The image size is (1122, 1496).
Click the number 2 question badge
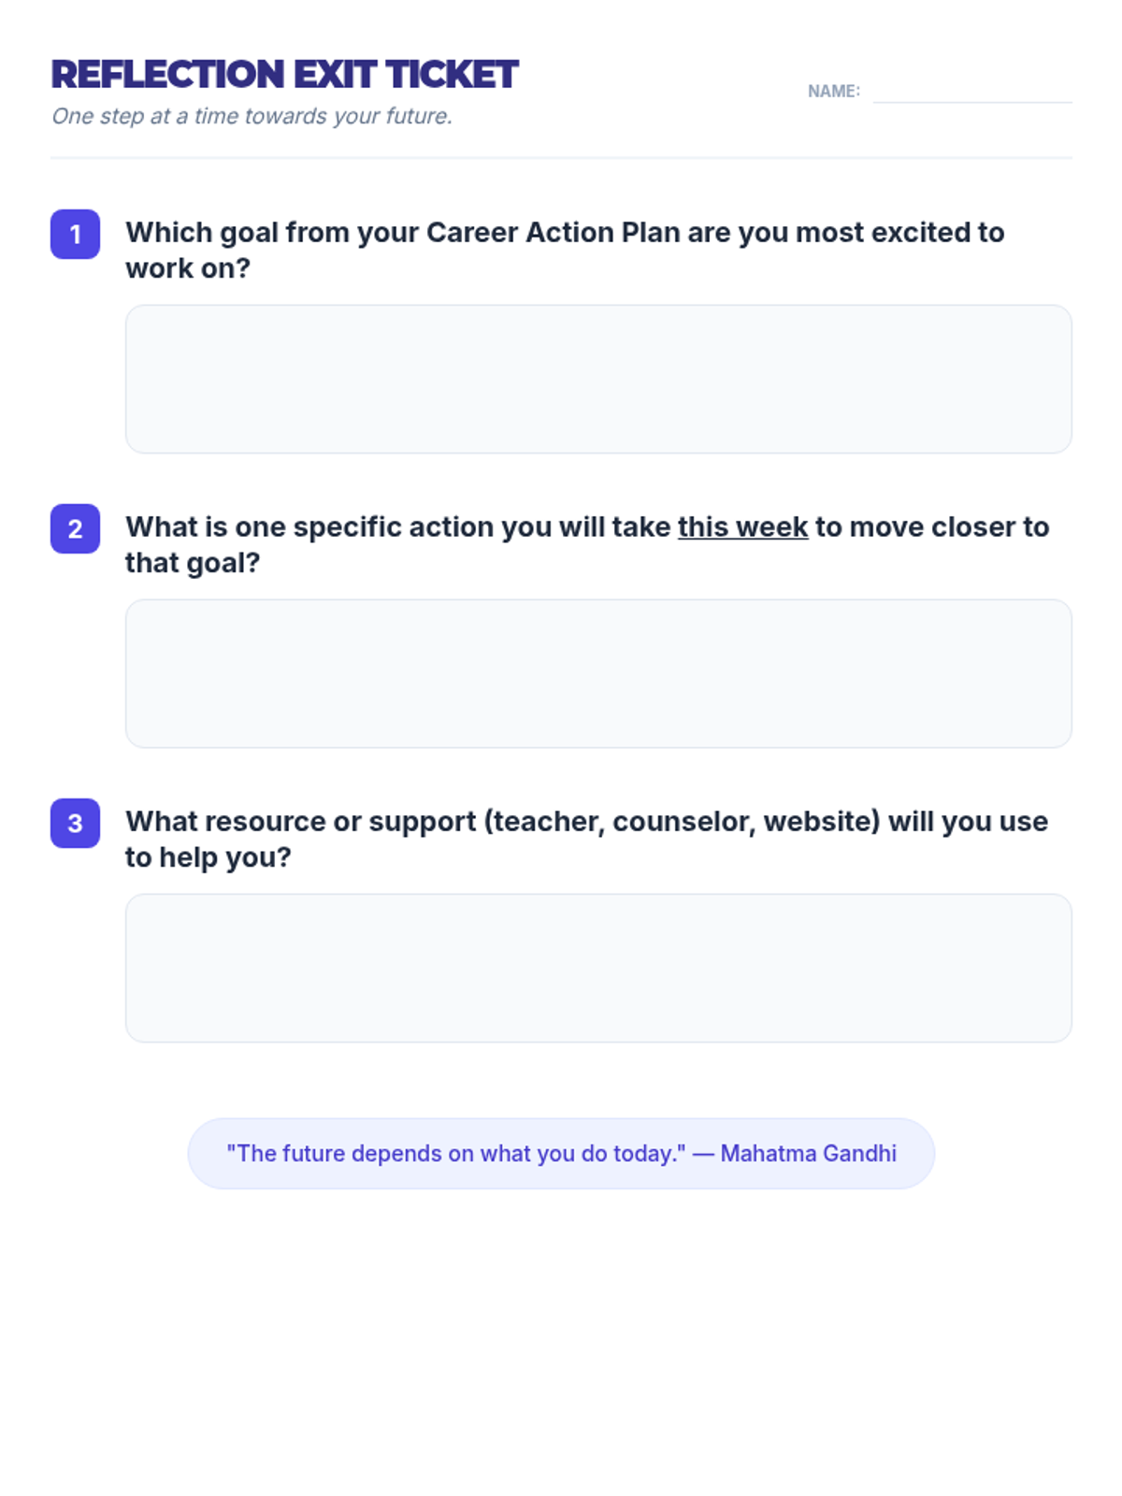tap(75, 528)
